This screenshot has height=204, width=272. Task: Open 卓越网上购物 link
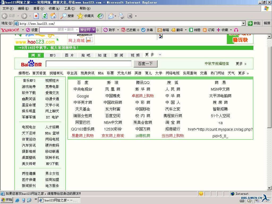143,96
